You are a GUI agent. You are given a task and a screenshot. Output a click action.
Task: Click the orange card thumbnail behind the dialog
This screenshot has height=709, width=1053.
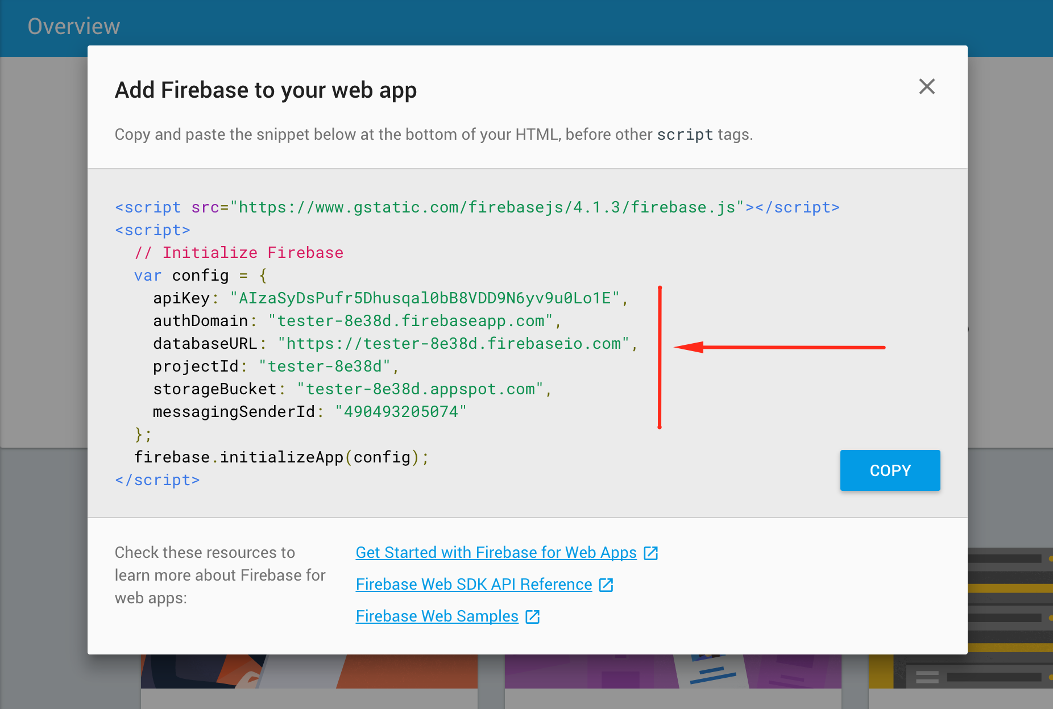click(309, 672)
